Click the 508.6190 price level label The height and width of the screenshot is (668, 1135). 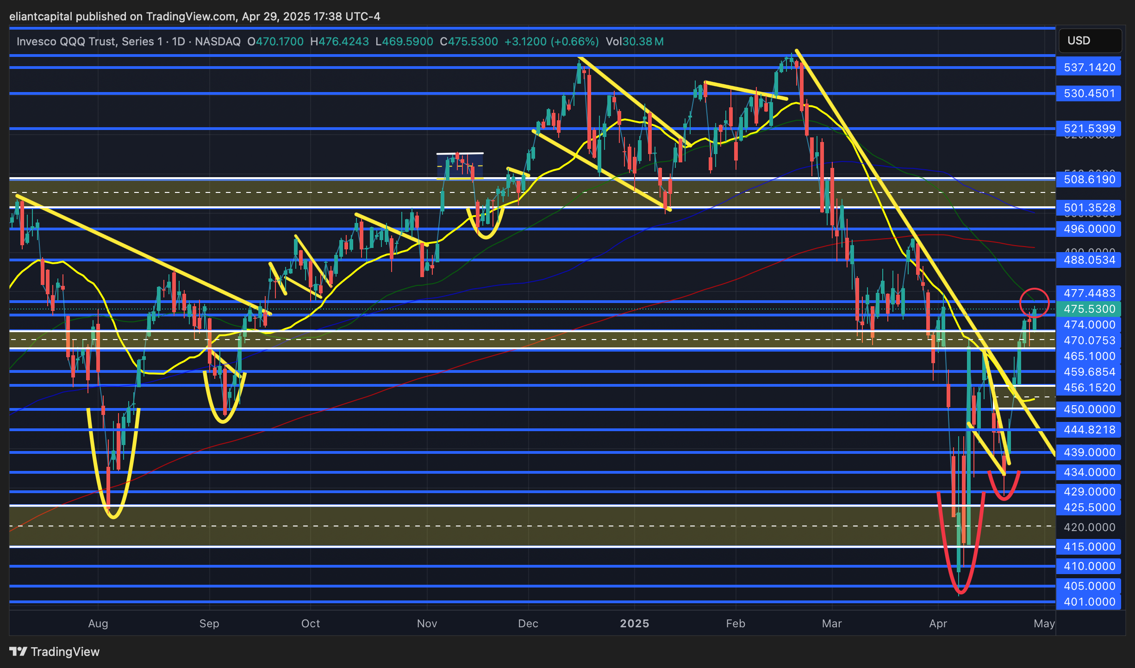[x=1089, y=179]
